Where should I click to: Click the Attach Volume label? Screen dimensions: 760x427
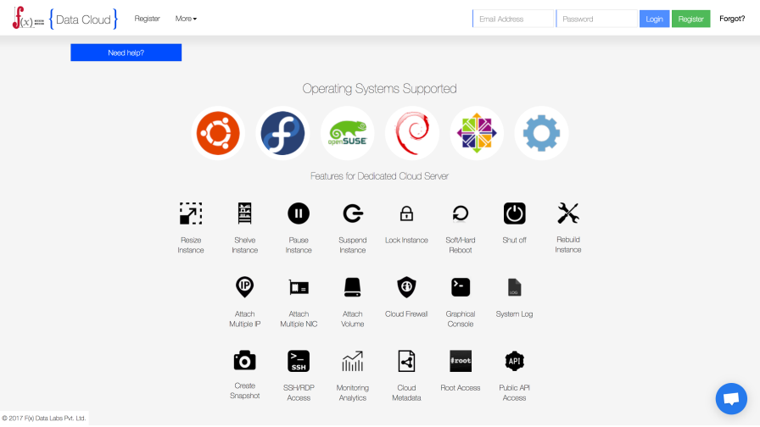(x=352, y=319)
